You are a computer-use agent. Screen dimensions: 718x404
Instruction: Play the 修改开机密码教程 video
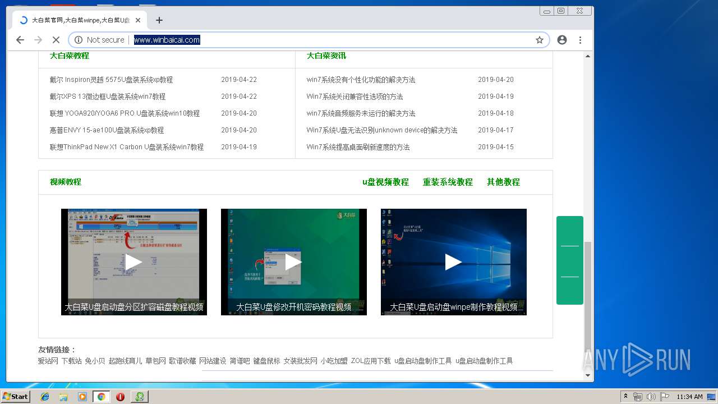tap(293, 261)
